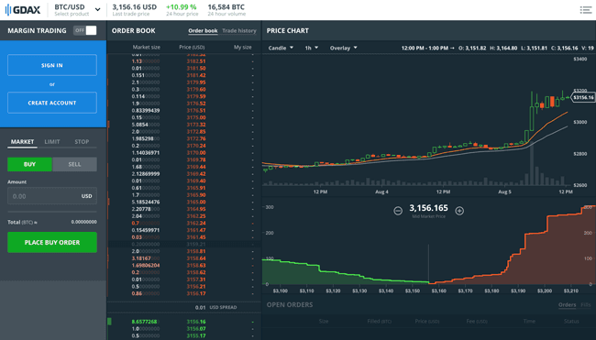
Task: Expand the BTC/USD product selector
Action: [77, 10]
